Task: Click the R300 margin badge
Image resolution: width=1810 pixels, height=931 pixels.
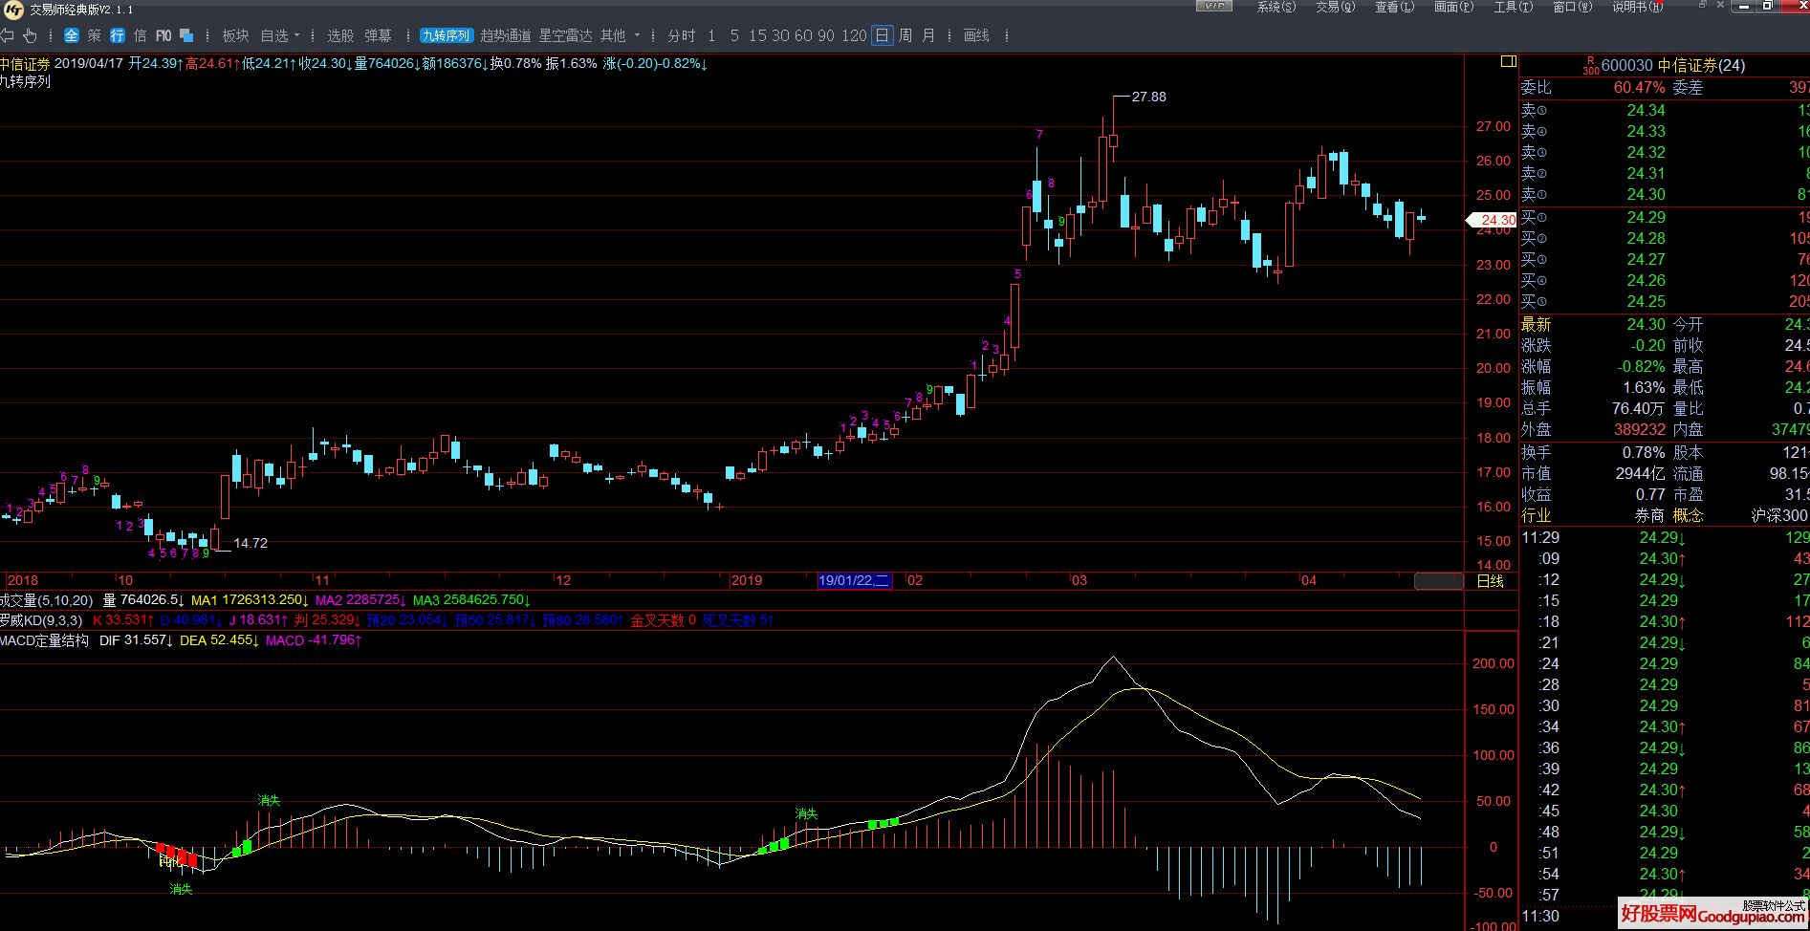Action: [x=1590, y=66]
